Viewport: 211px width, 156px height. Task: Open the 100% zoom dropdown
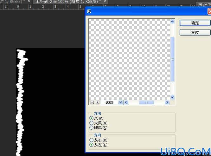pyautogui.click(x=120, y=102)
